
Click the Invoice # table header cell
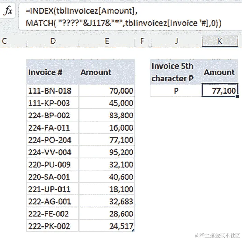pyautogui.click(x=53, y=72)
